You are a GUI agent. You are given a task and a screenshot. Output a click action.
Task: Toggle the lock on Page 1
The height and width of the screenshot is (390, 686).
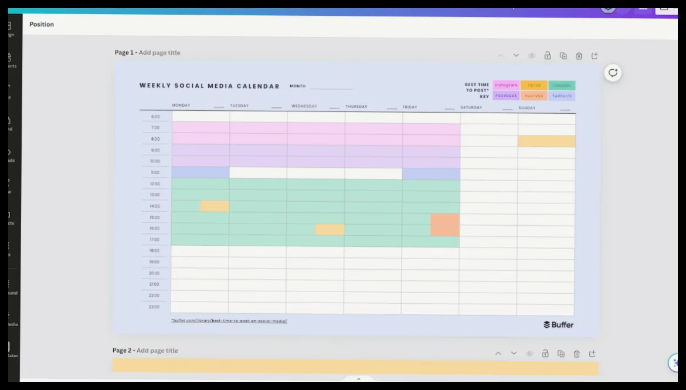click(x=547, y=56)
